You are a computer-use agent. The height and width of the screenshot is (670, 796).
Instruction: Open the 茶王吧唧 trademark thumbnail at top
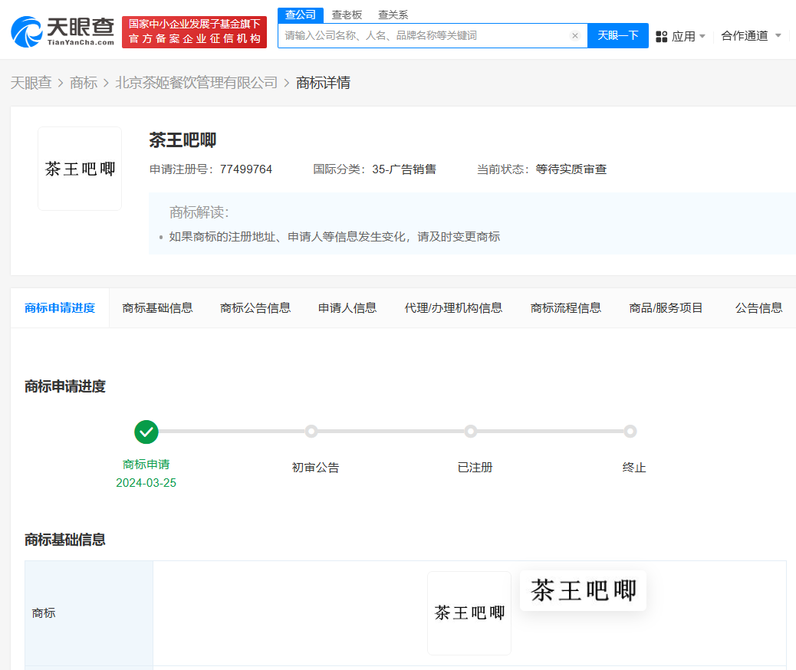click(x=80, y=169)
